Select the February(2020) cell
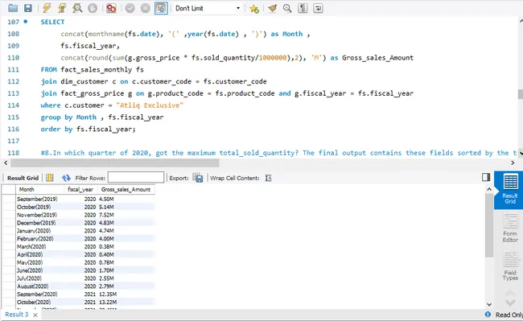Viewport: 523px width, 321px height. (39, 239)
